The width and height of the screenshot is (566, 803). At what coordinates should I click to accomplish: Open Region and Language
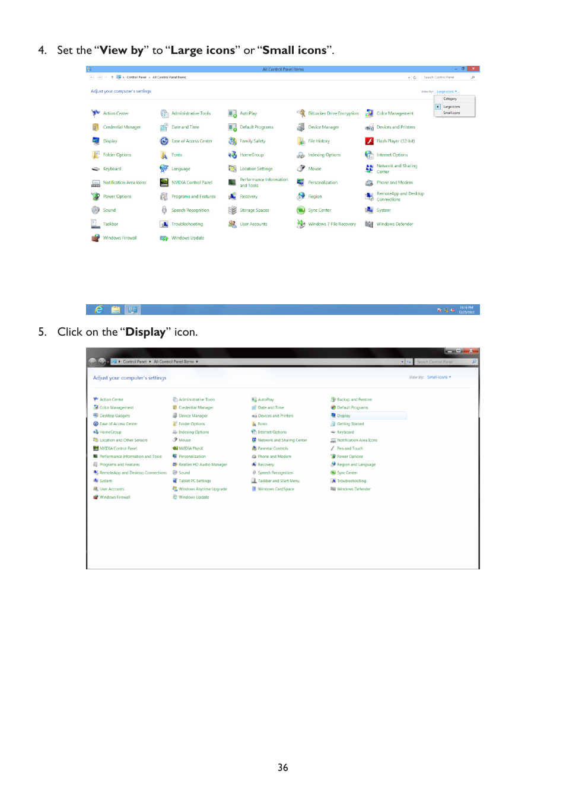pyautogui.click(x=353, y=464)
